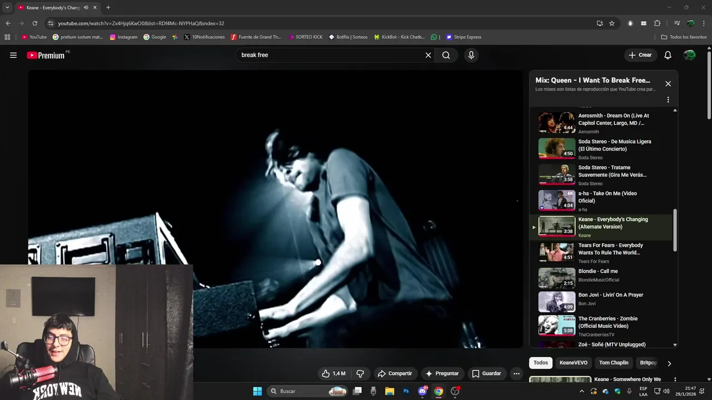This screenshot has height=400, width=712.
Task: Reload the page in Chrome
Action: 34,23
